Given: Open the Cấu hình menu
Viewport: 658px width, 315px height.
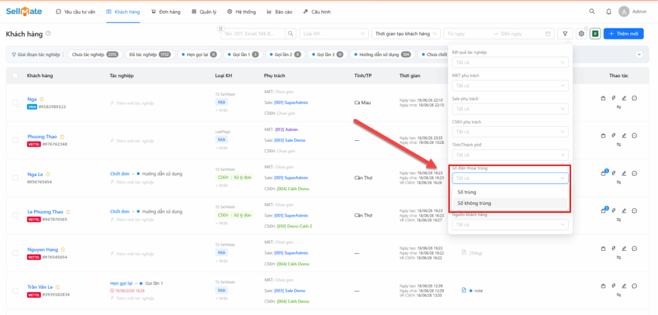Looking at the screenshot, I should click(x=317, y=12).
